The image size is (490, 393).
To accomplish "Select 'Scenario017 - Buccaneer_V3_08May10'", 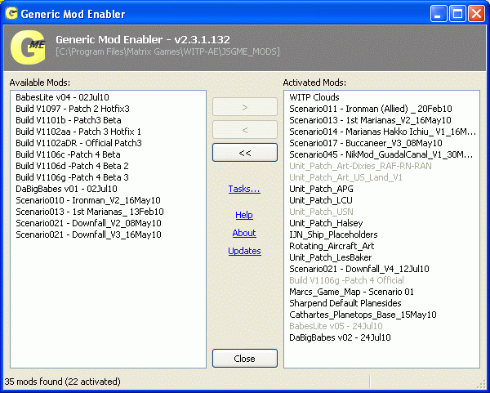I will 366,143.
